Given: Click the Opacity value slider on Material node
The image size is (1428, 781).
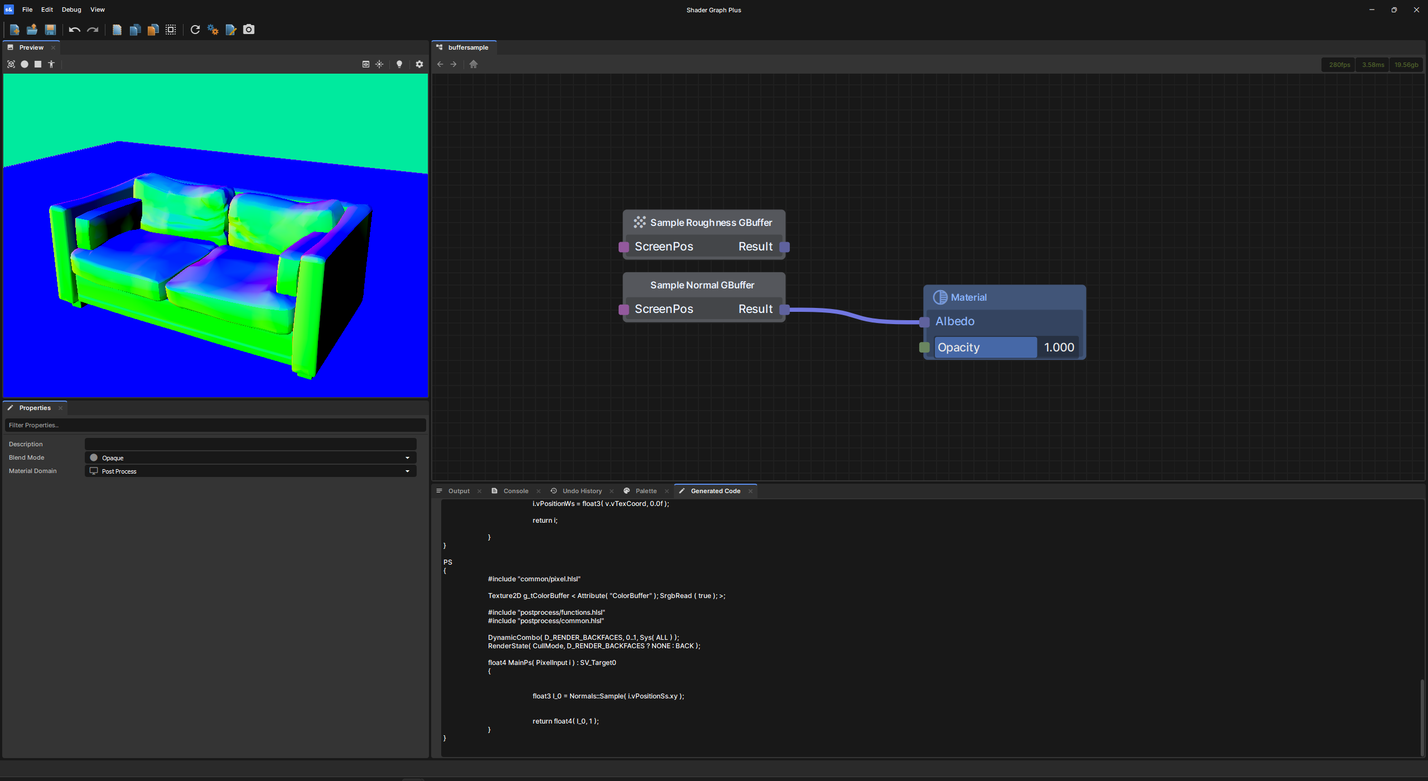Looking at the screenshot, I should pos(1006,348).
